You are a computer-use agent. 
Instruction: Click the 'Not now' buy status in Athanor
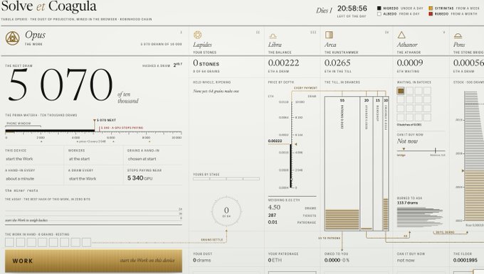click(x=407, y=141)
